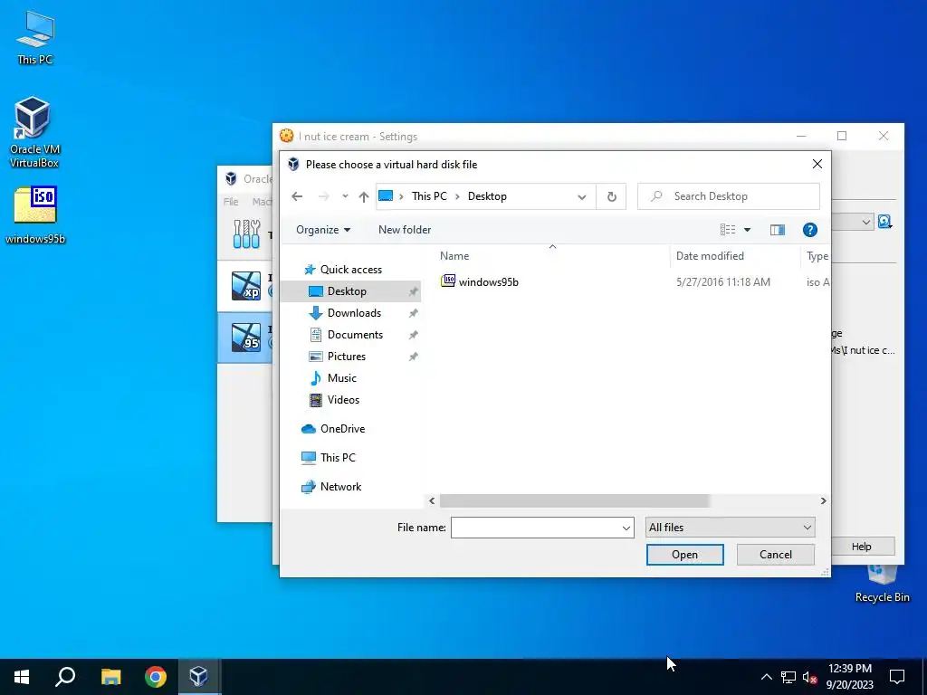
Task: Sort by Date modified column
Action: [710, 256]
